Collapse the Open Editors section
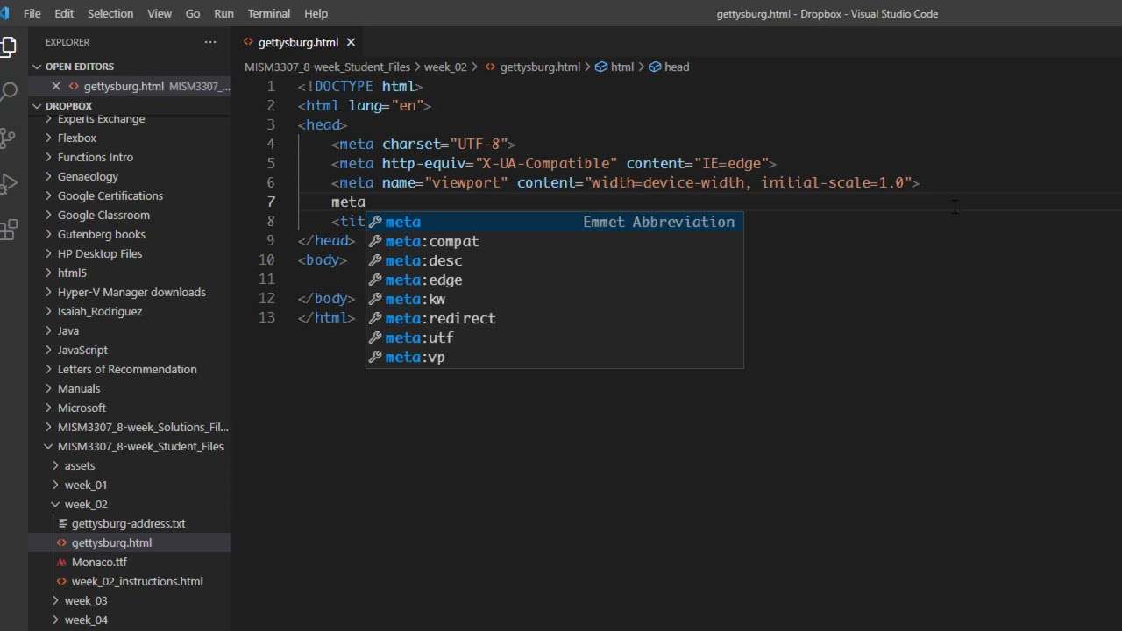This screenshot has height=631, width=1122. coord(37,67)
